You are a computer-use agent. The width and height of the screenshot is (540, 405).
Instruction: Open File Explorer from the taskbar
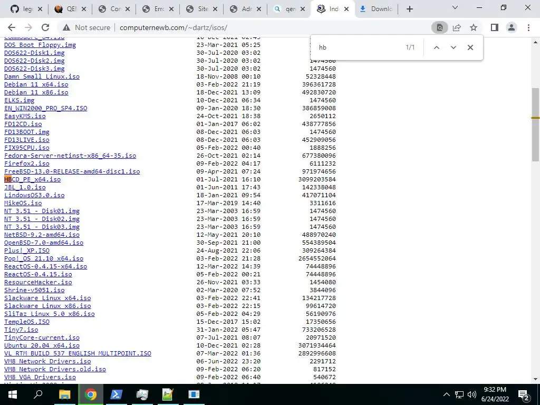tap(64, 394)
